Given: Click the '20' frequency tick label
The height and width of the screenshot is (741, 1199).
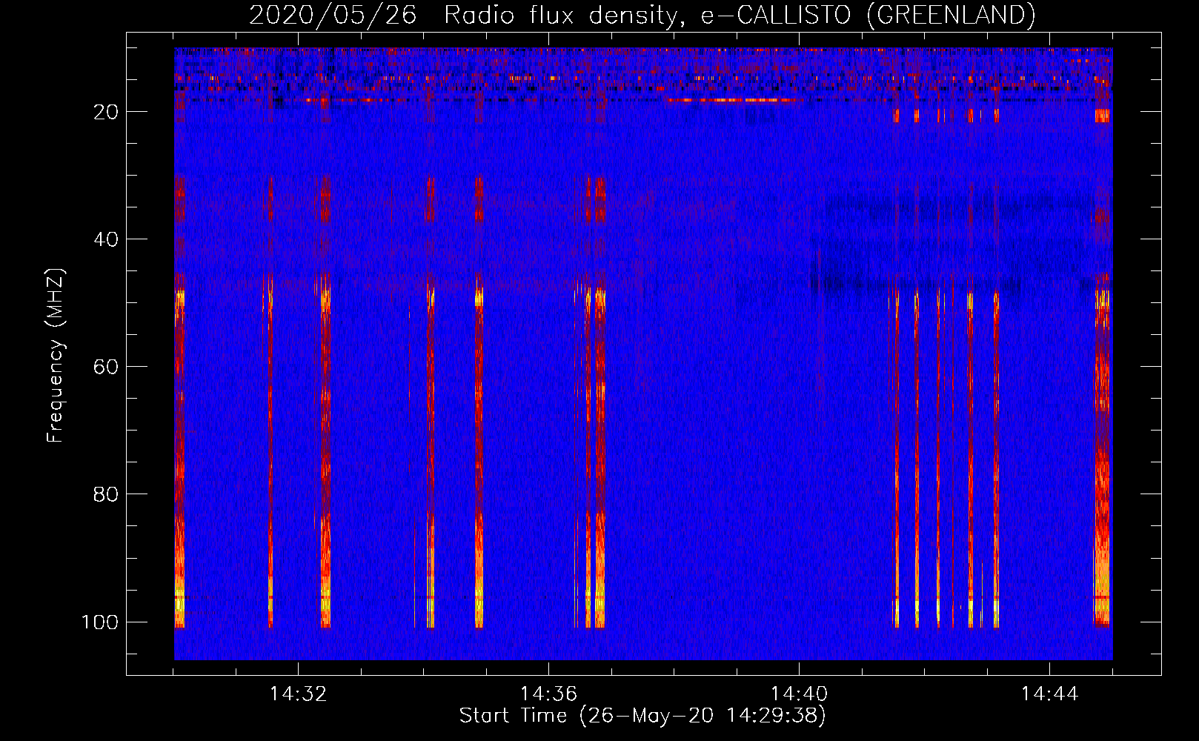Looking at the screenshot, I should click(106, 112).
